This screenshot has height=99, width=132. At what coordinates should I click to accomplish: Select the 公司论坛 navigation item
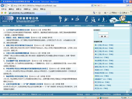point(89,26)
